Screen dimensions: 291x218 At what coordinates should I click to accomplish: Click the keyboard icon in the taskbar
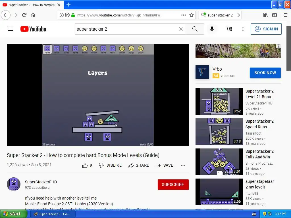[254, 214]
